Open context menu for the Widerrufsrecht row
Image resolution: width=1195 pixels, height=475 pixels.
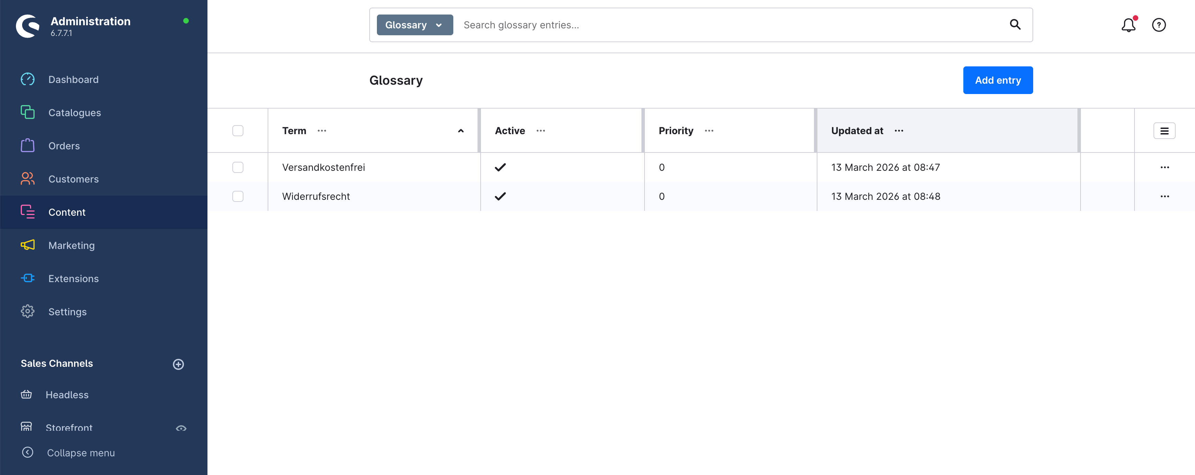1164,196
